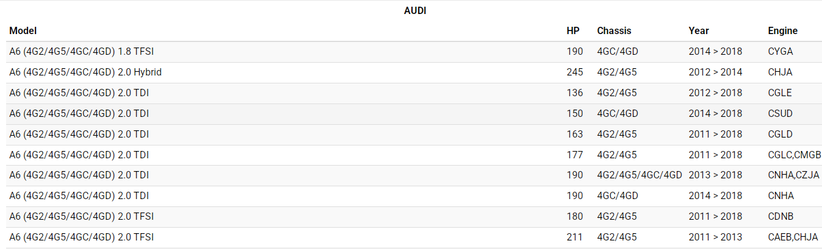
Task: Click the AUDI table title
Action: (x=415, y=11)
